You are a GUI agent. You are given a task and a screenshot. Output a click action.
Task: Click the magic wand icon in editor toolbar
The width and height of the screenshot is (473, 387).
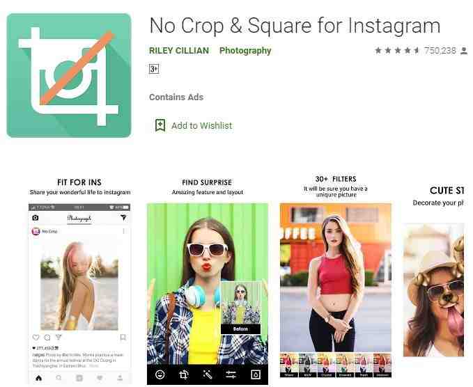tap(207, 374)
